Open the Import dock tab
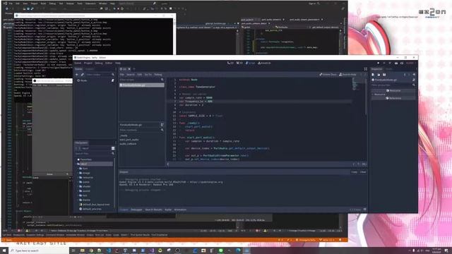Image resolution: width=452 pixels, height=254 pixels. click(x=90, y=69)
